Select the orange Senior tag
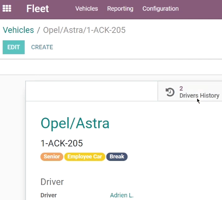 coord(52,157)
